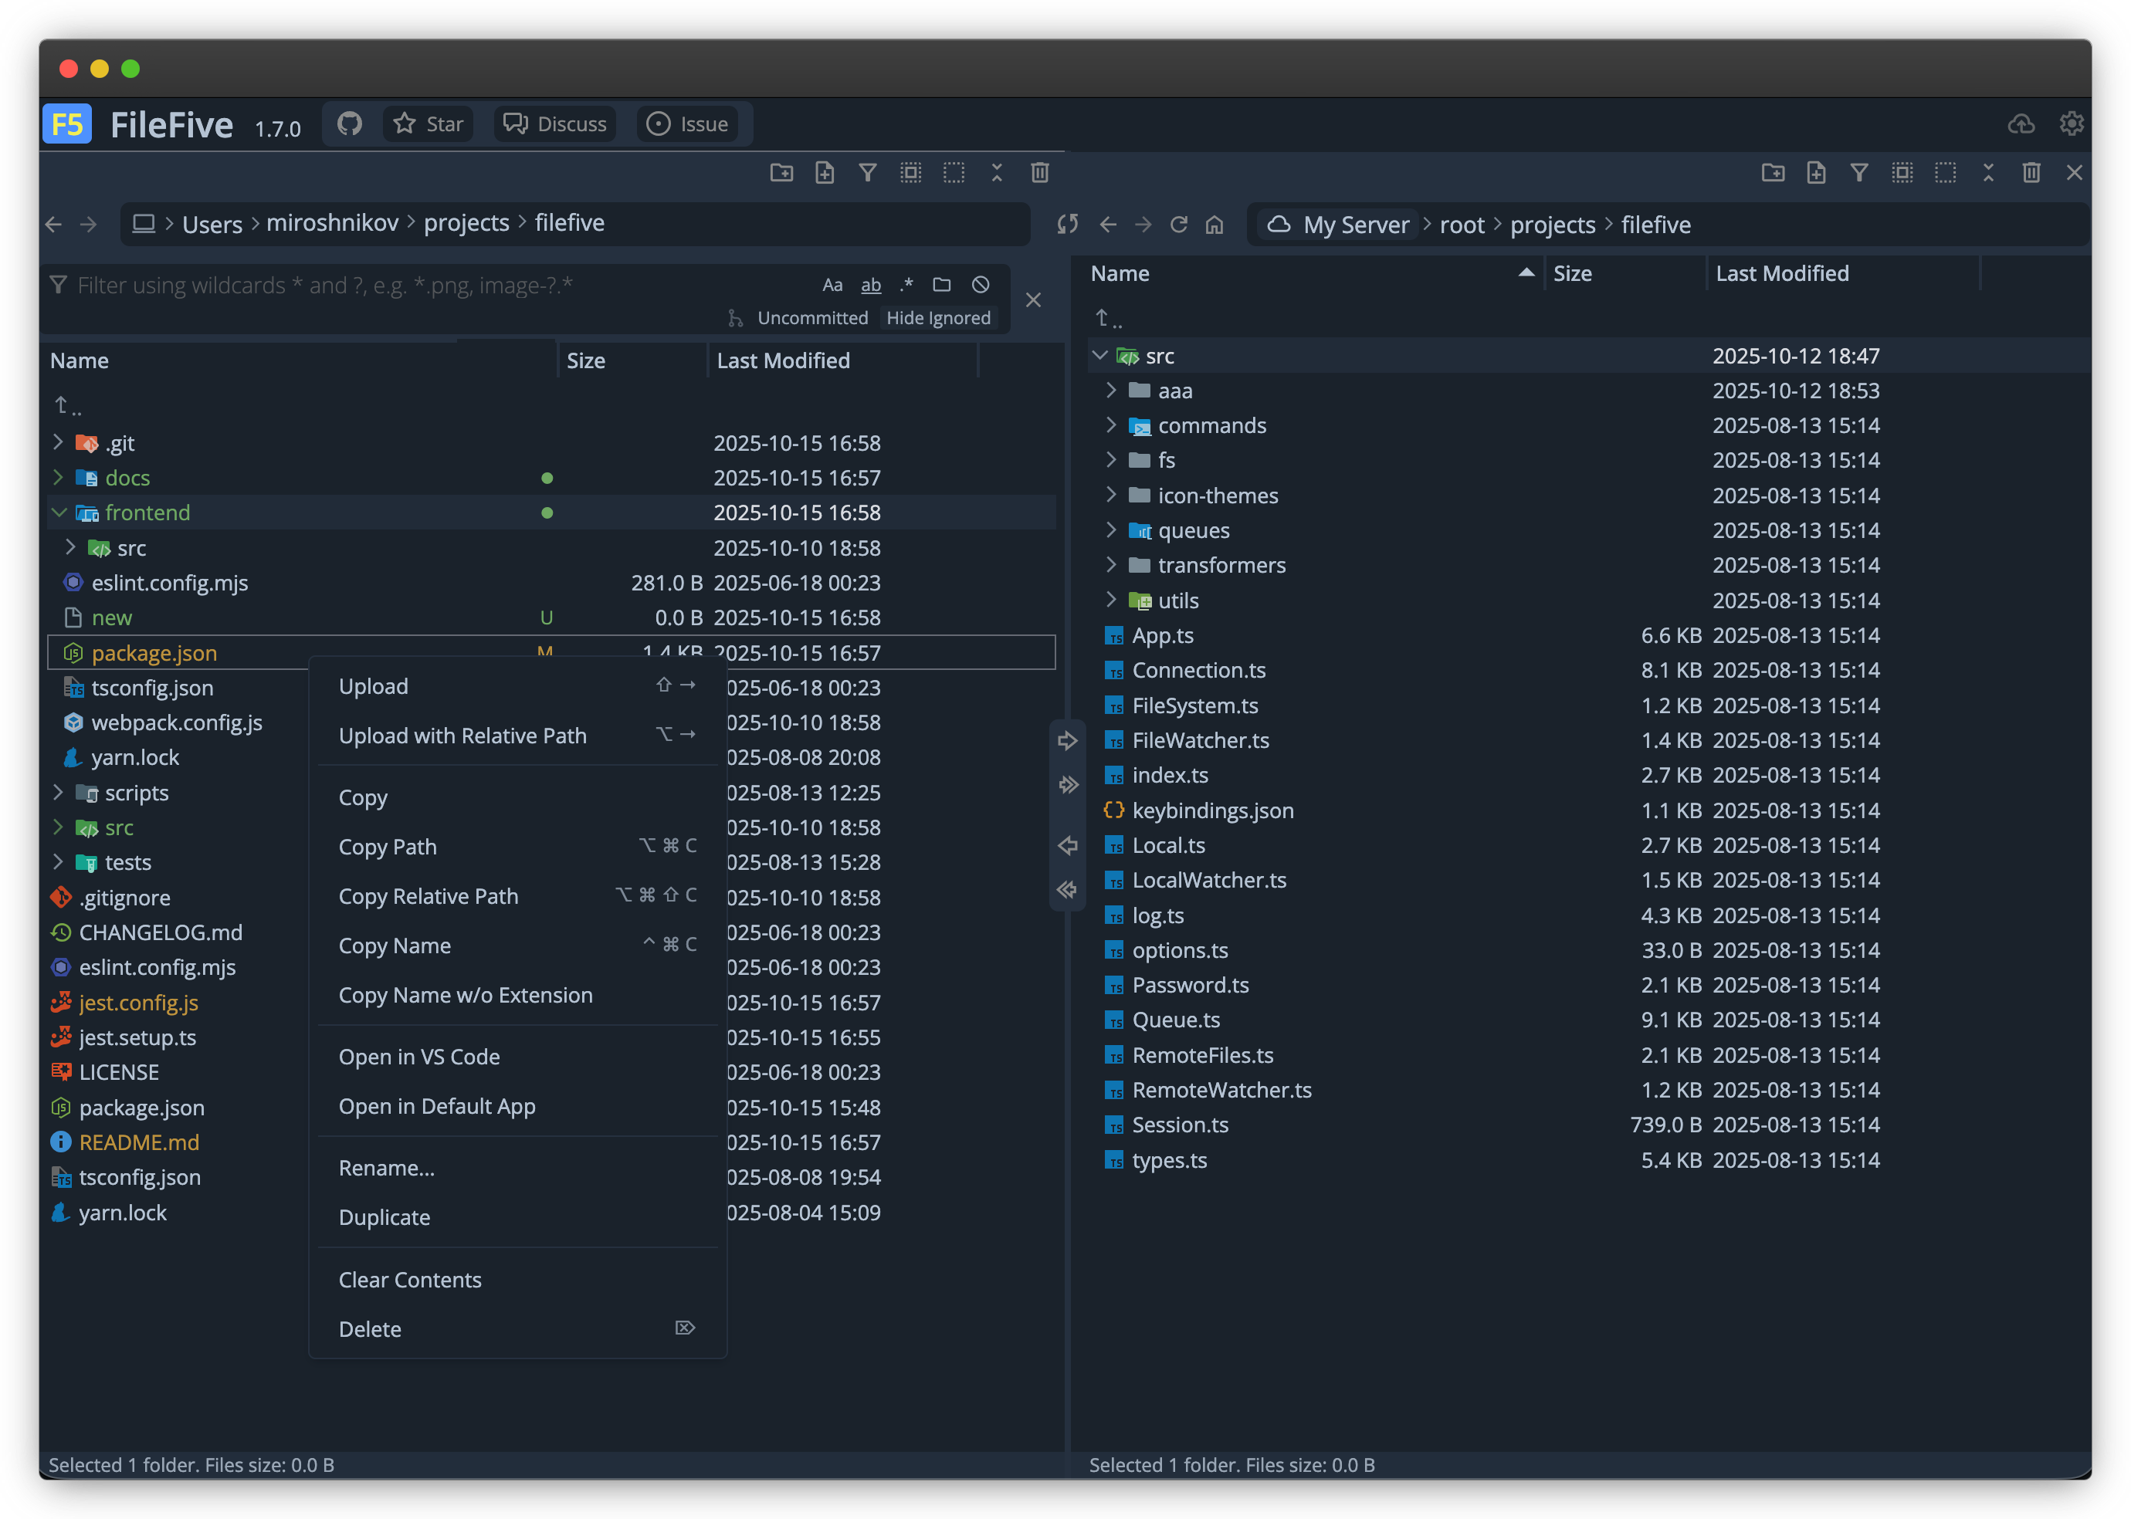Toggle the filter icon in right pane toolbar

click(1858, 172)
